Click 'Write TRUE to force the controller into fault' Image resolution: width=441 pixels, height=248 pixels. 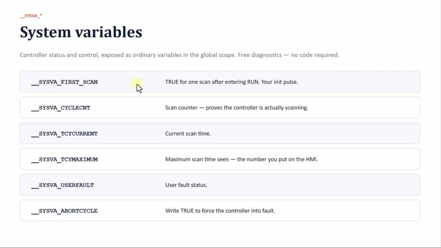[220, 211]
